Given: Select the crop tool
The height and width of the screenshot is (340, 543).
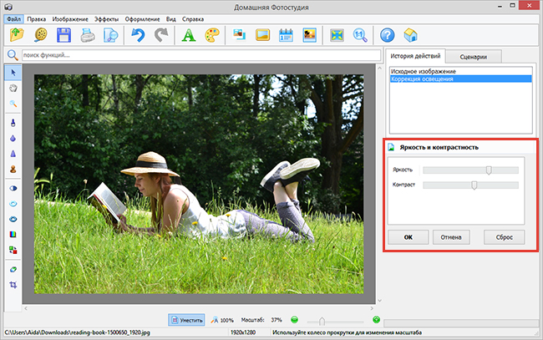Looking at the screenshot, I should click(13, 285).
